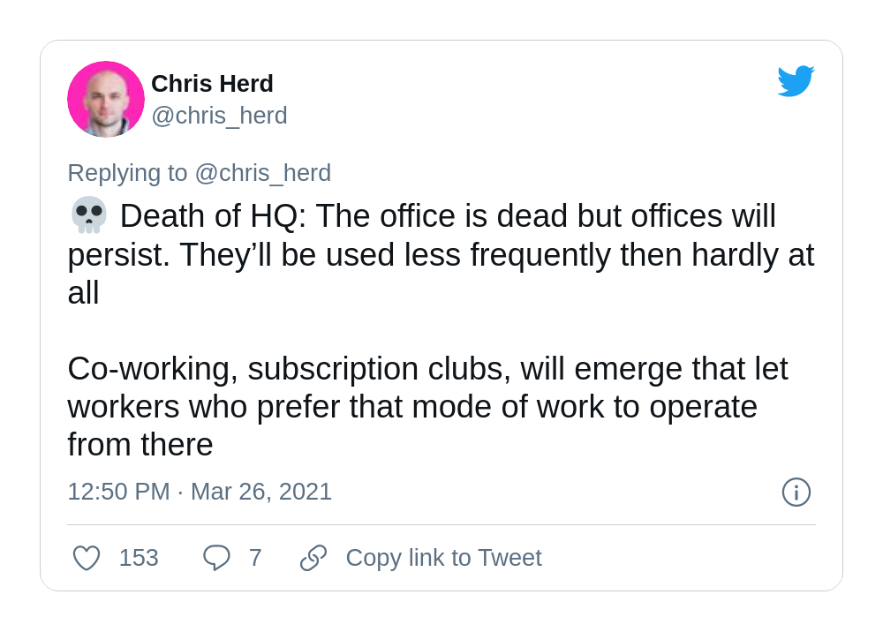This screenshot has width=883, height=632.
Task: Click the phrase "from there" ending the tweet
Action: (x=140, y=445)
